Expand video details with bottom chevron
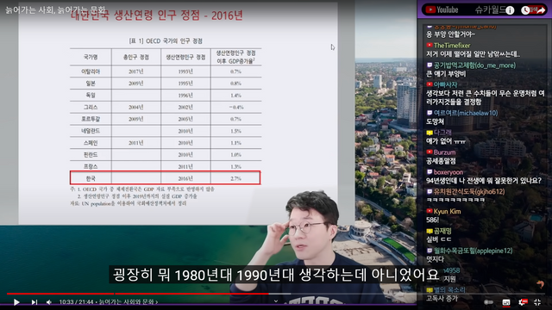Image resolution: width=552 pixels, height=310 pixels. (x=276, y=301)
